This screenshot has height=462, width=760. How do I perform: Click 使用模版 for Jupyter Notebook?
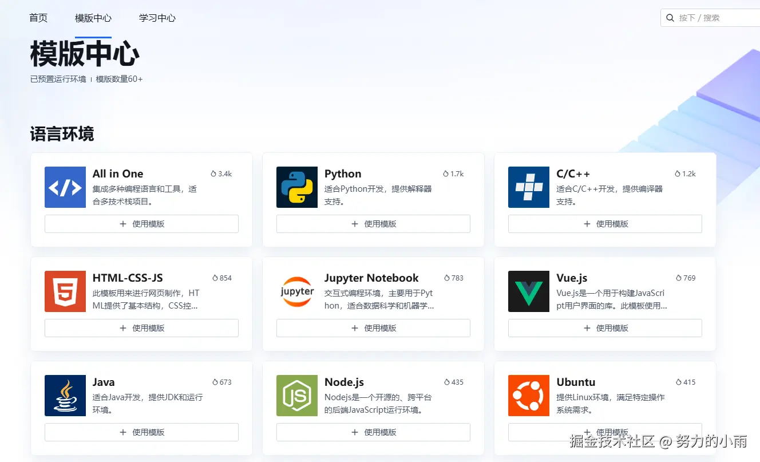tap(373, 328)
